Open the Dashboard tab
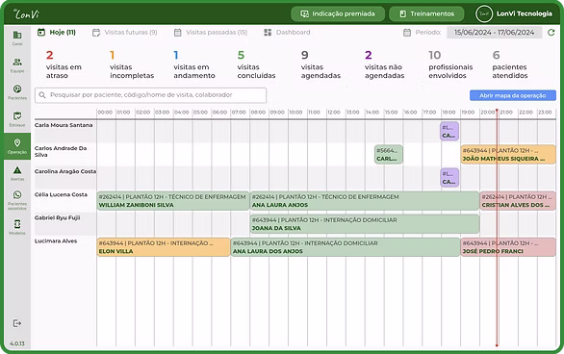The height and width of the screenshot is (354, 564). click(287, 33)
